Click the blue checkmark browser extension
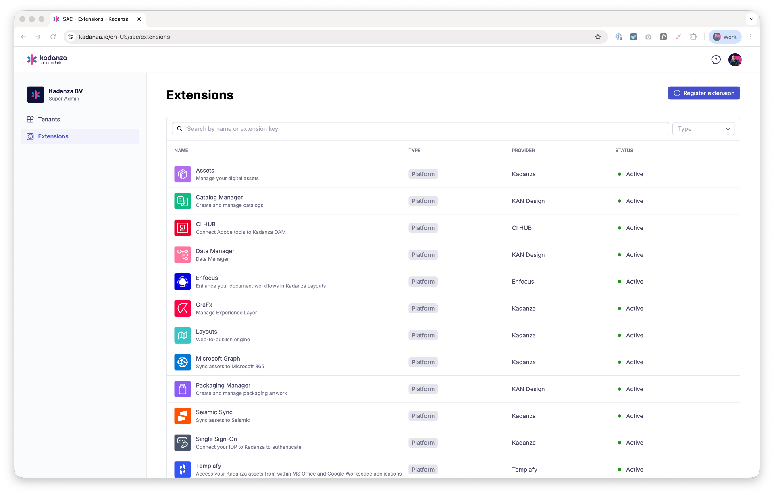 pyautogui.click(x=634, y=37)
